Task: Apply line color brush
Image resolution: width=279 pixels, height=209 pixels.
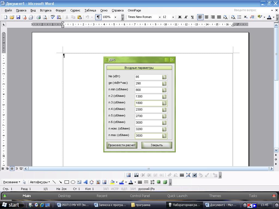Action: tap(122, 182)
